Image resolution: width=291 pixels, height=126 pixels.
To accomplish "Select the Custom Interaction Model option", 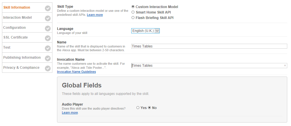I will 133,7.
